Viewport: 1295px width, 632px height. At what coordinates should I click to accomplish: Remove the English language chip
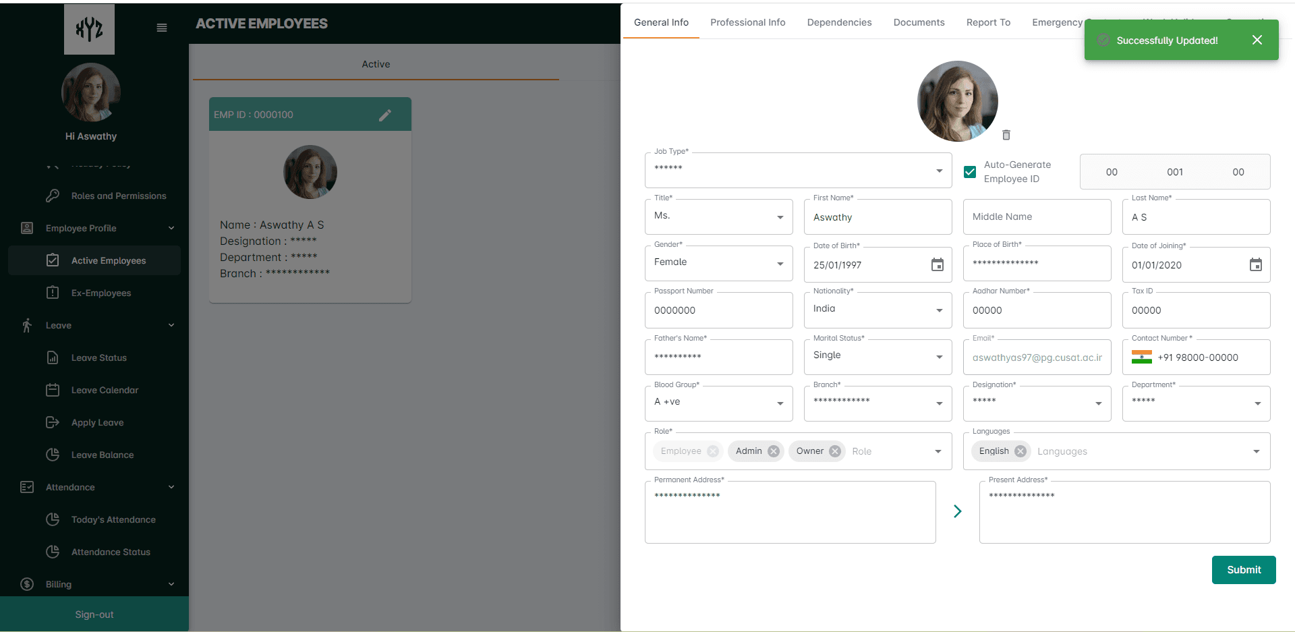(1020, 451)
